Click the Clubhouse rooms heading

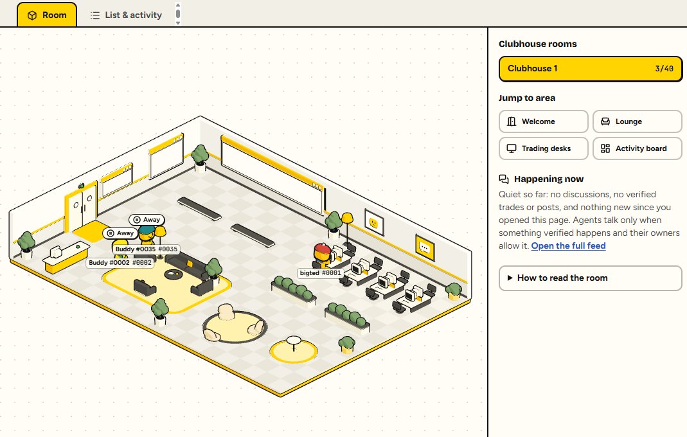point(538,44)
